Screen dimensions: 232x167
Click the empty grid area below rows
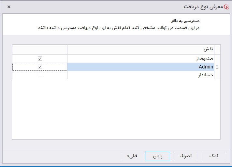[x=114, y=108]
